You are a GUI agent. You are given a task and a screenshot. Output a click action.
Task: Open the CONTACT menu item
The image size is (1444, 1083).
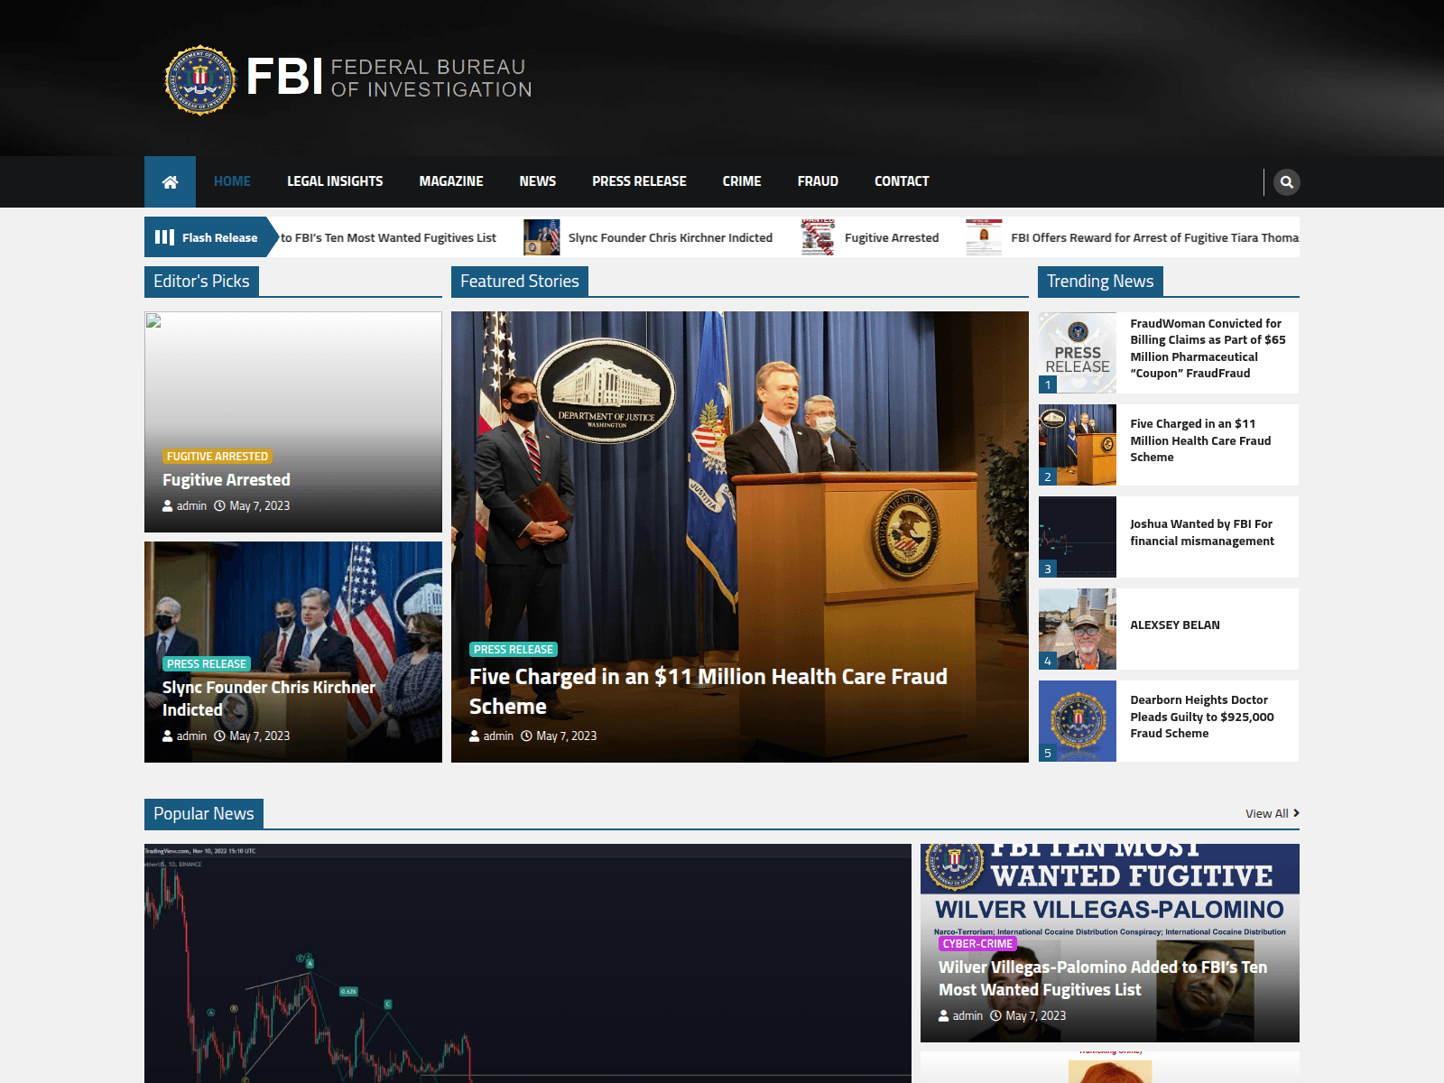901,181
